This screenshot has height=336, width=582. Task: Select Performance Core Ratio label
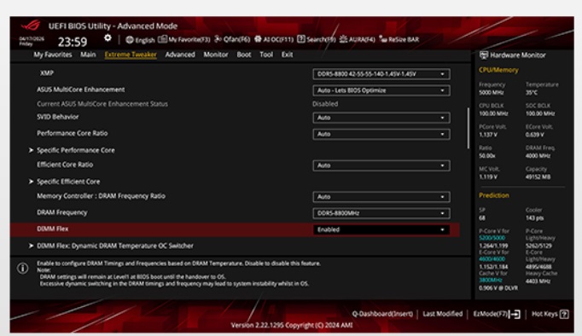72,133
